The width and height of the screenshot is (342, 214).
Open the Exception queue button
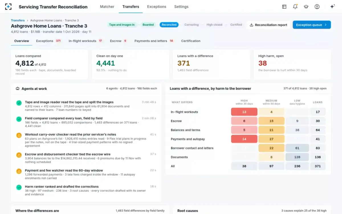312,25
